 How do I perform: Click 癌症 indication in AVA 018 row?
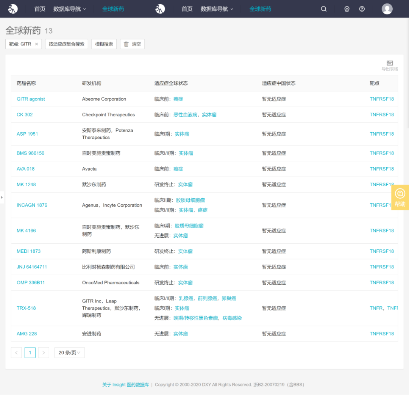pyautogui.click(x=178, y=169)
